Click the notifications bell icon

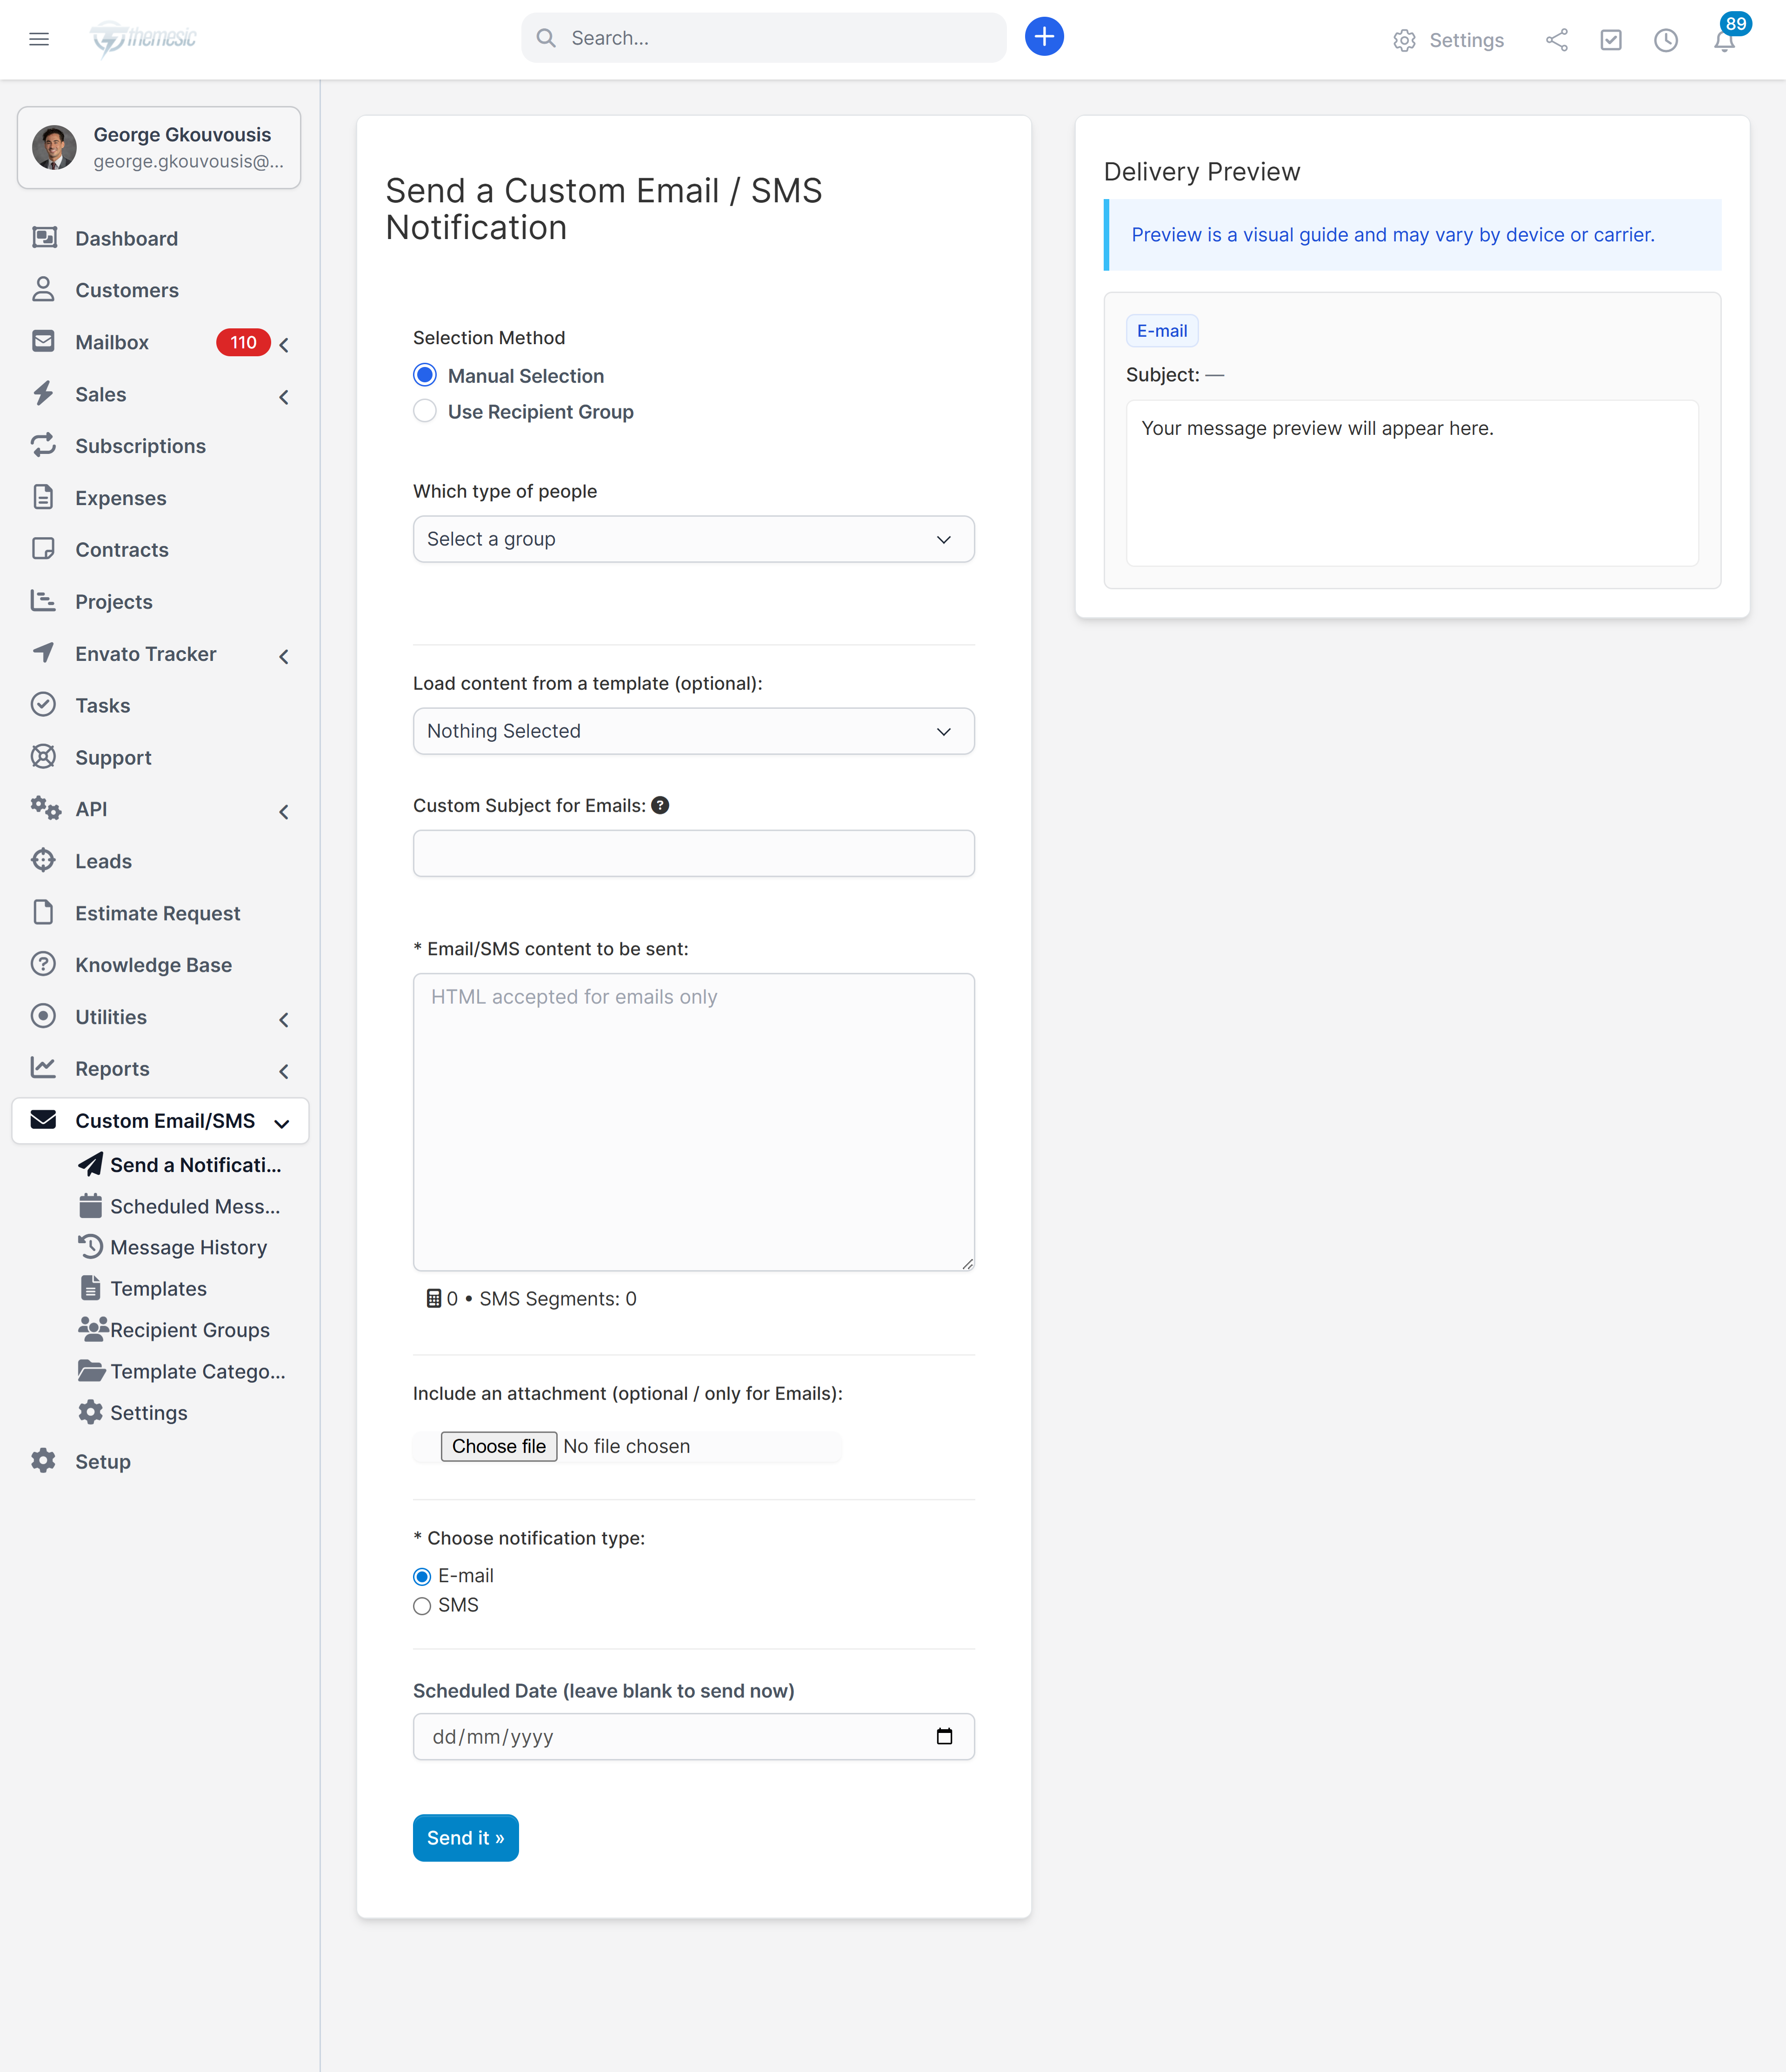1724,41
